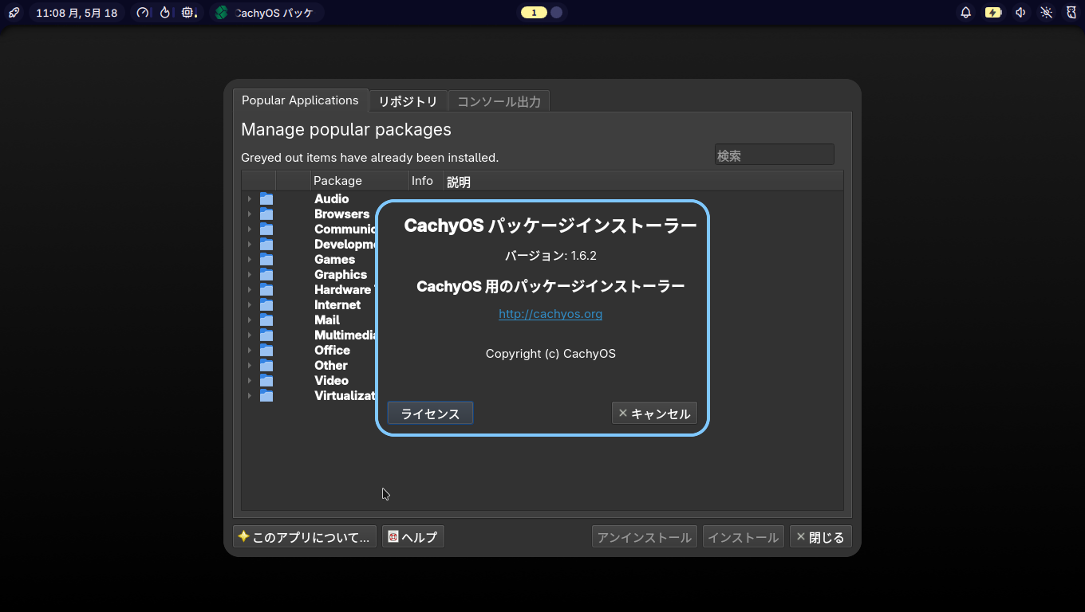Open the http://cachyos.org link
The height and width of the screenshot is (612, 1085).
(550, 314)
